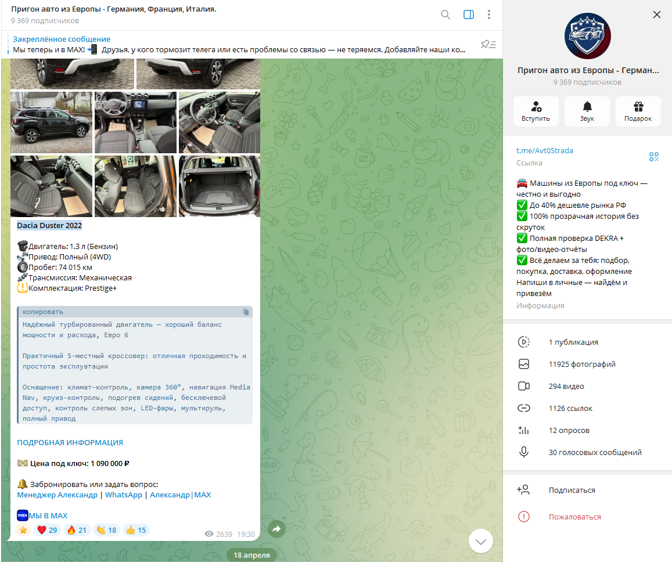Viewport: 672px width, 563px height.
Task: Toggle channel sound with Звук button
Action: coord(587,111)
